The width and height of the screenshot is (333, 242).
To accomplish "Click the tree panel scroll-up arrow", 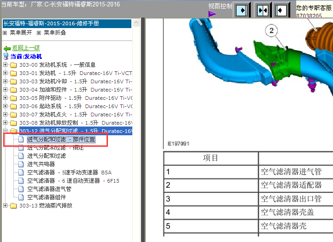I will pos(136,23).
